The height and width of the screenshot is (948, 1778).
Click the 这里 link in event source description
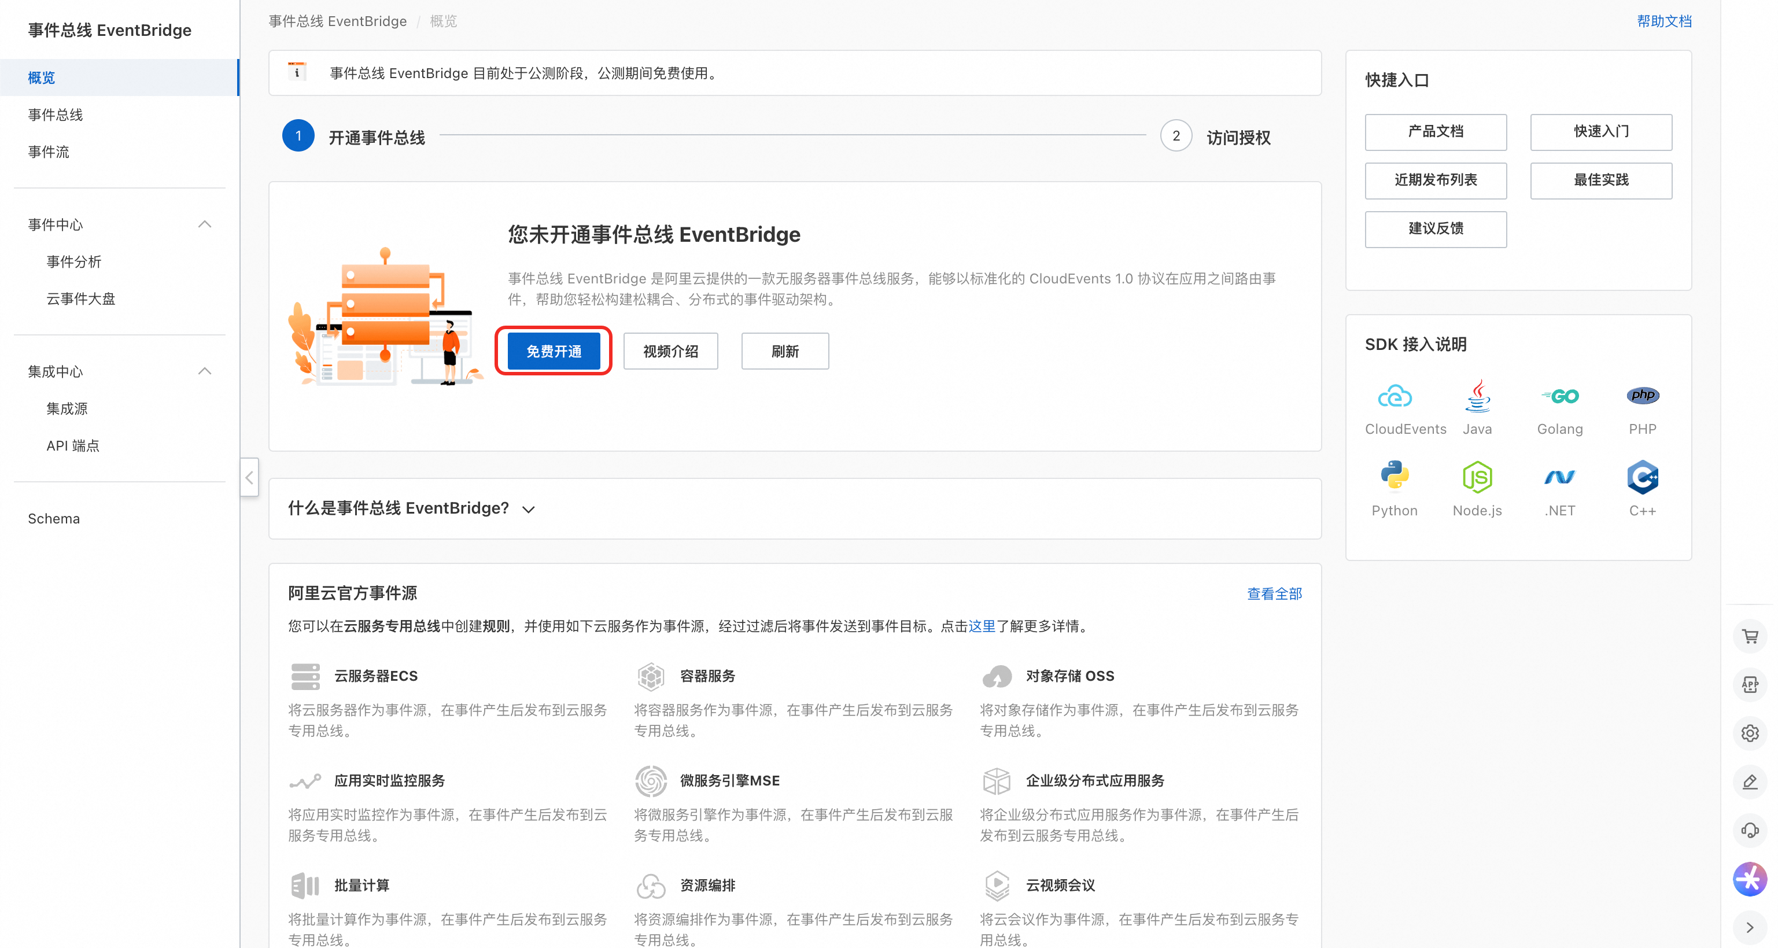[982, 626]
